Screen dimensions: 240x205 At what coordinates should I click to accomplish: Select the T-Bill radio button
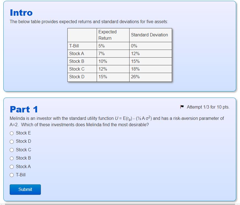click(12, 175)
